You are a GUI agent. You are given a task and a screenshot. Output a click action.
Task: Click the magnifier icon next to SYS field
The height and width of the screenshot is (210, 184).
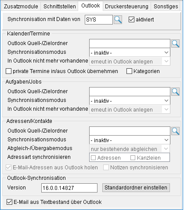pos(118,20)
